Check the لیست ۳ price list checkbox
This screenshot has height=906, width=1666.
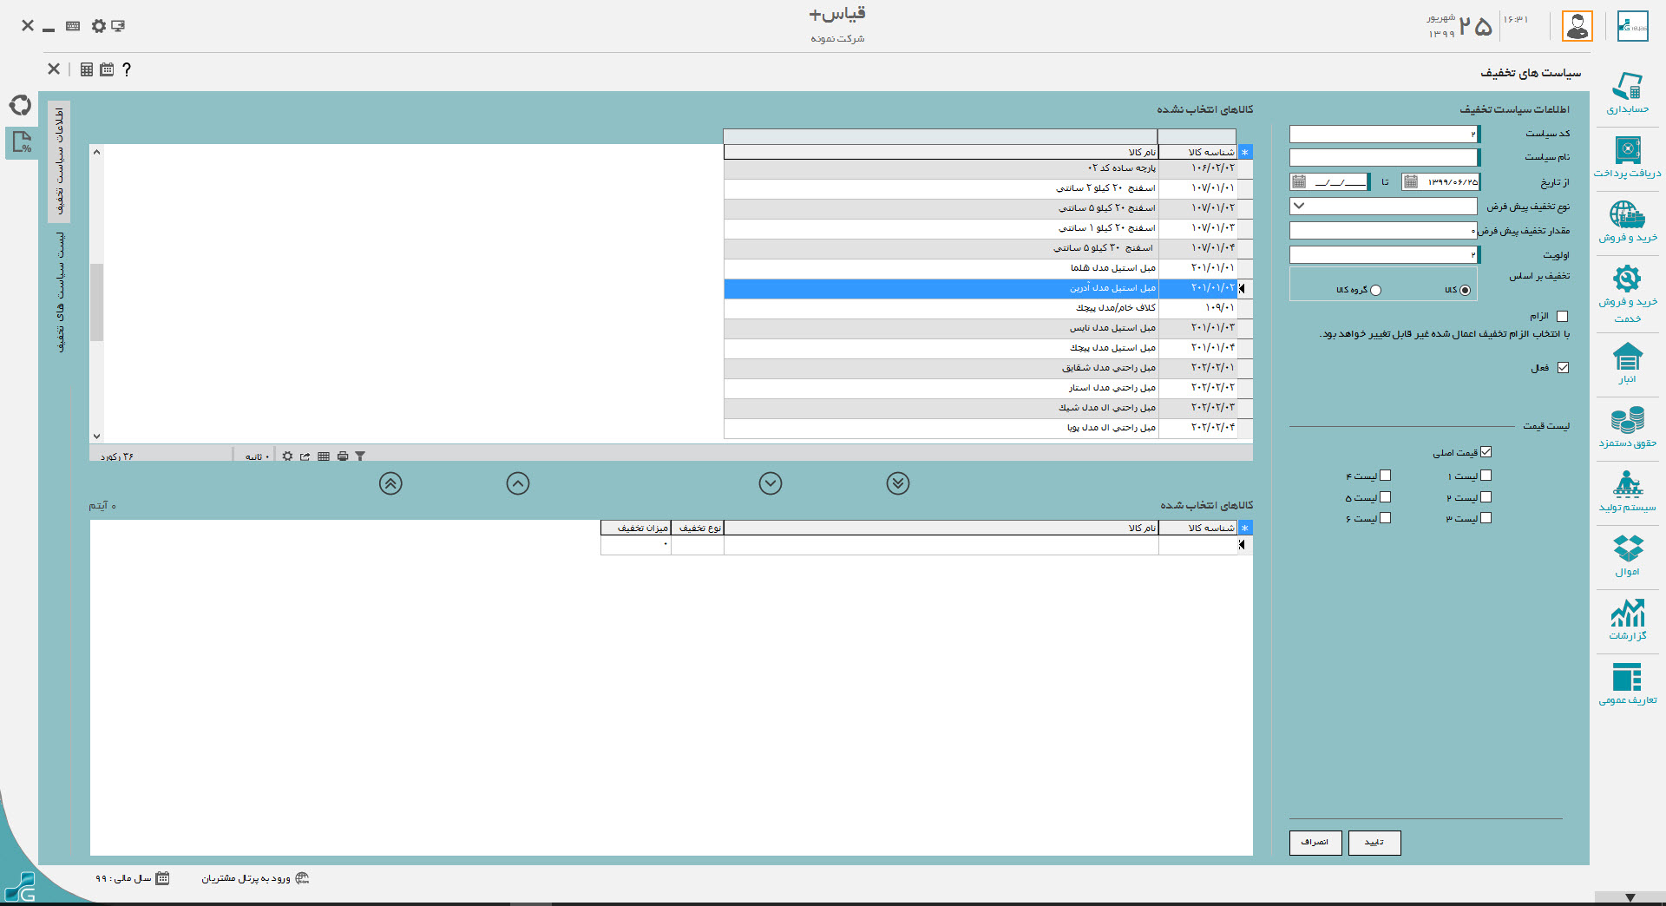pos(1486,518)
